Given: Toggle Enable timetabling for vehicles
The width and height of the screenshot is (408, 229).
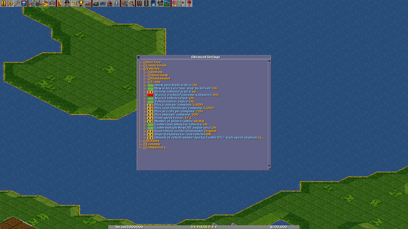Looking at the screenshot, I should coord(150,125).
